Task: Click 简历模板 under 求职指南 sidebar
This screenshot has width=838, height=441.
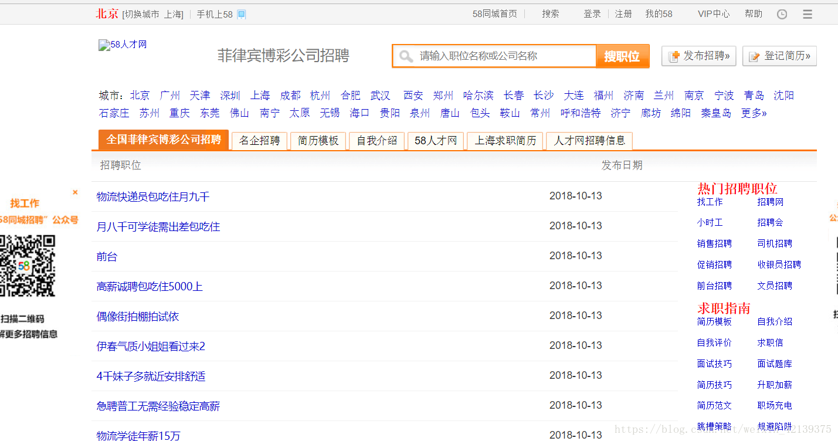Action: (x=714, y=322)
